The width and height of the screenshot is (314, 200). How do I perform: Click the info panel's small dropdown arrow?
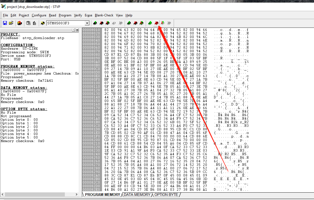[74, 30]
